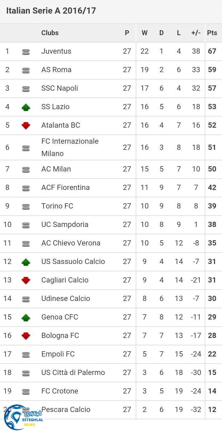The image size is (222, 437).
Task: Select US Città di Palermo team name
Action: point(73,373)
